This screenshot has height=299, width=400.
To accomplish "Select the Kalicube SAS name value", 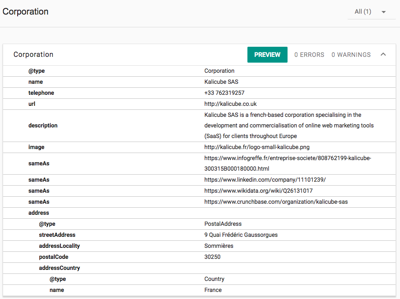I will (221, 82).
